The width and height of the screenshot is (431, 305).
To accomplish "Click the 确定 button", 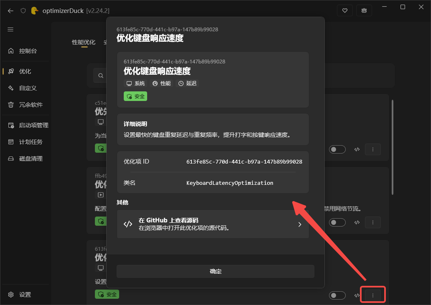I will (x=215, y=271).
